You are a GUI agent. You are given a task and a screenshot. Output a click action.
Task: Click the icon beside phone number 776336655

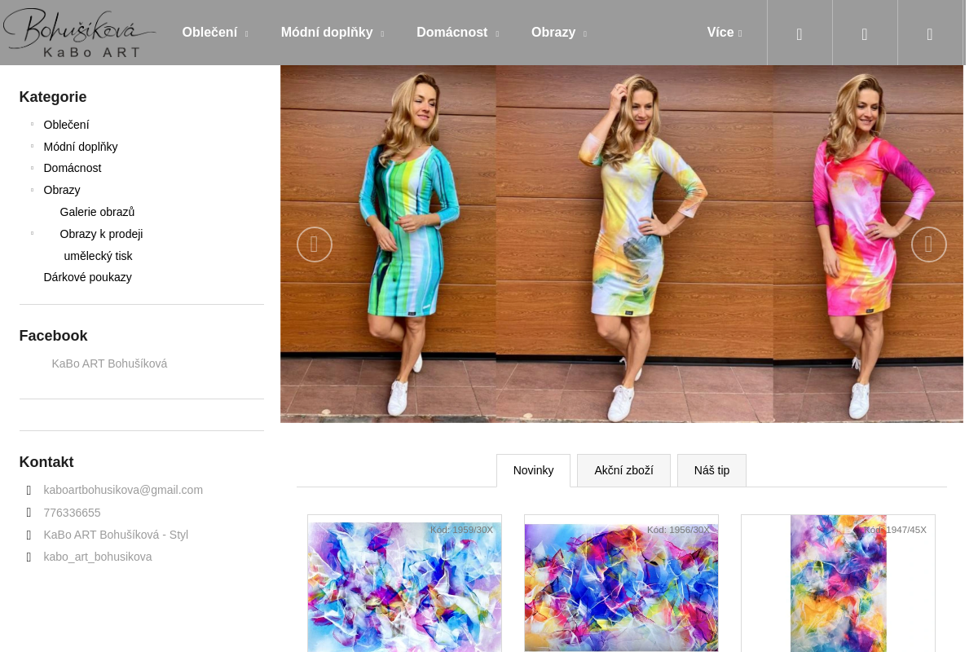click(29, 513)
